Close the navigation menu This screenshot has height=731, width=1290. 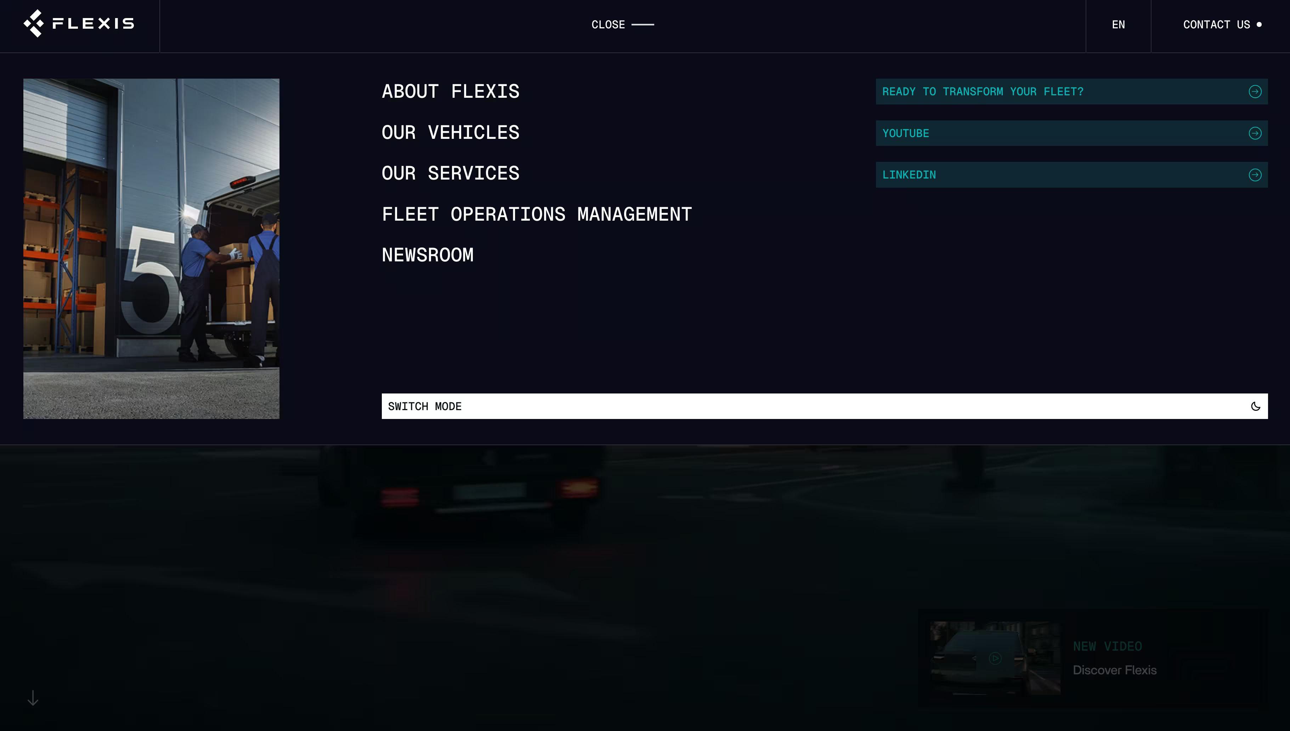tap(622, 24)
